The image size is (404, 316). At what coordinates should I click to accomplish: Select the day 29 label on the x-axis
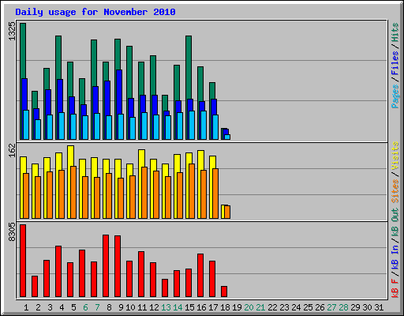[355, 307]
